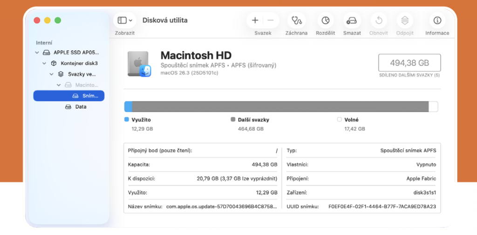Click the minus icon to remove volume
477x235 pixels.
coord(271,20)
